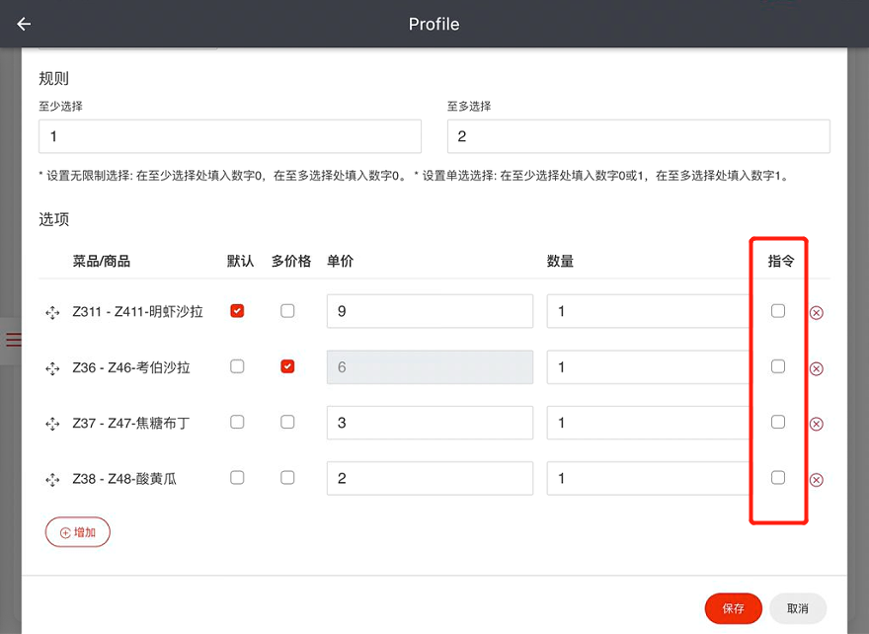Edit 单价 field for Z38 酸黄瓜
This screenshot has height=634, width=869.
tap(431, 478)
